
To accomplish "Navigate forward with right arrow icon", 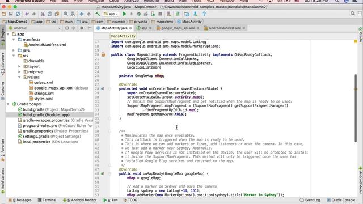I will tap(88, 14).
